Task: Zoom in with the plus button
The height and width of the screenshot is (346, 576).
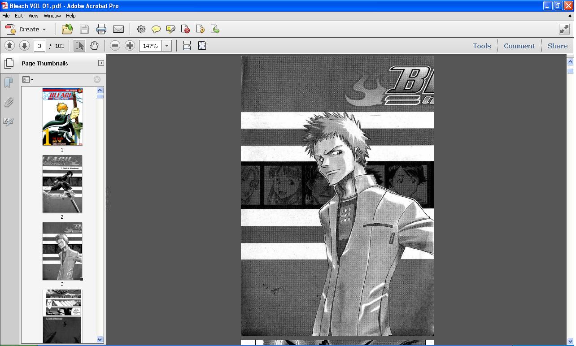Action: click(x=130, y=46)
